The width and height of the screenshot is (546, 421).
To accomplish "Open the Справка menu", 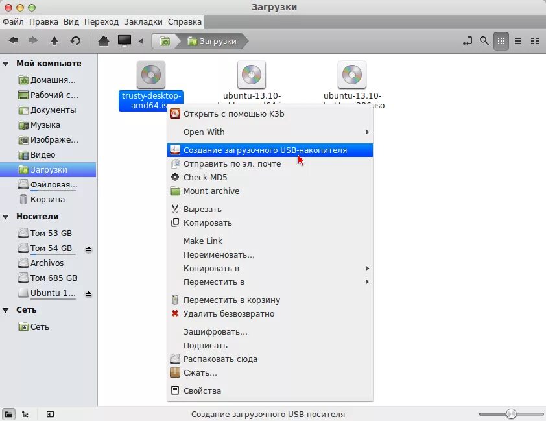I will tap(185, 21).
